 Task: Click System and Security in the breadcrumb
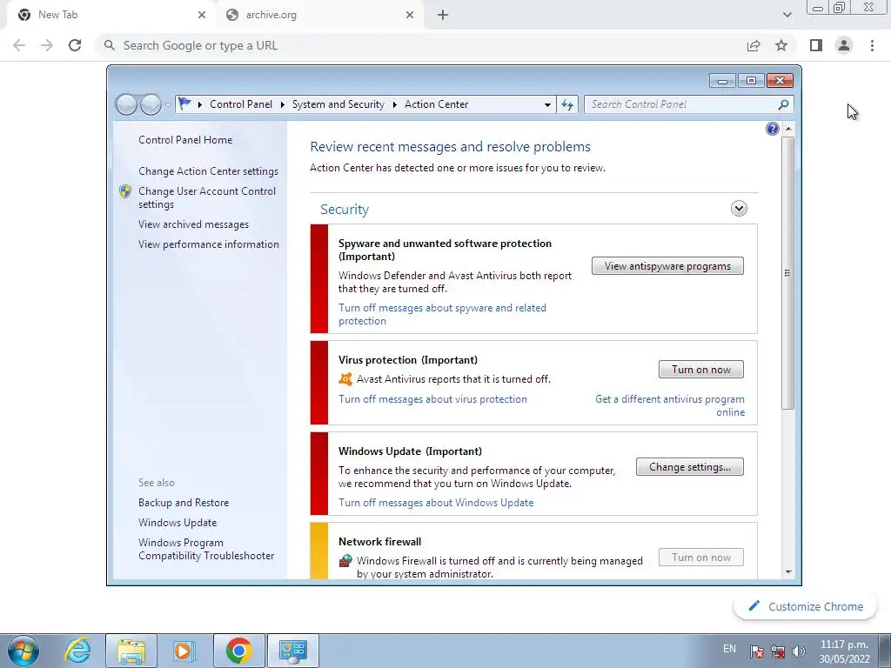(338, 104)
